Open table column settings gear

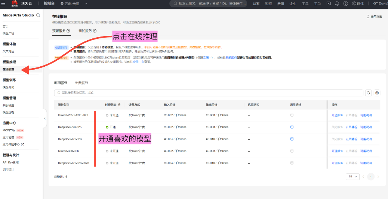coord(377,93)
